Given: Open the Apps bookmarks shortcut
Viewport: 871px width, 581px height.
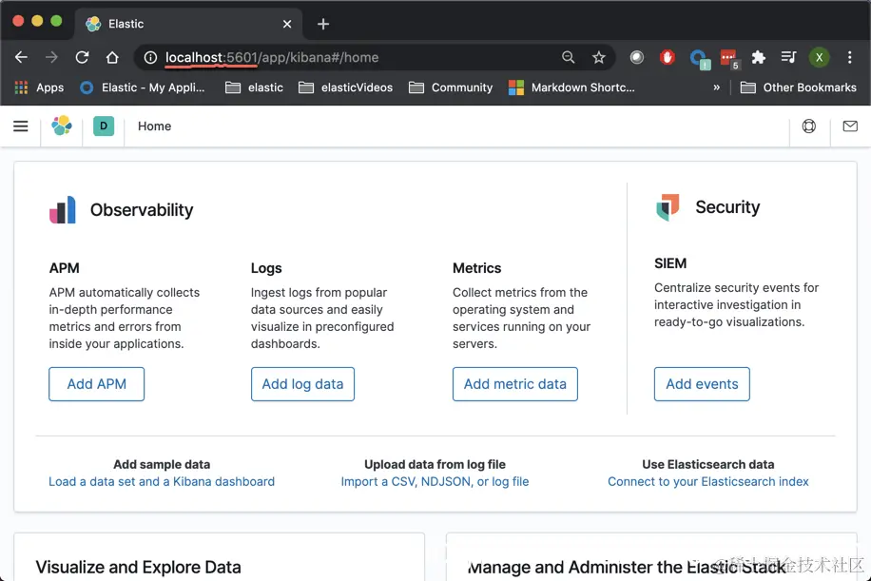Looking at the screenshot, I should 39,87.
